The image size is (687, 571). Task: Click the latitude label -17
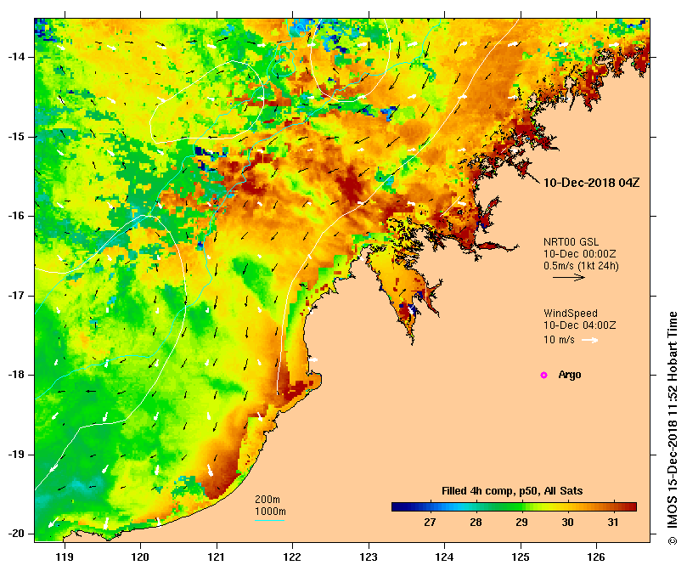pyautogui.click(x=17, y=296)
